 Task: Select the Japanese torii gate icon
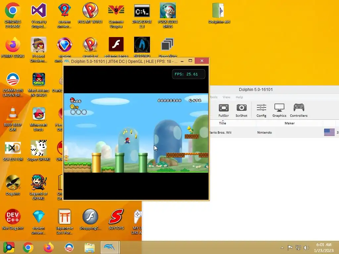tap(64, 221)
